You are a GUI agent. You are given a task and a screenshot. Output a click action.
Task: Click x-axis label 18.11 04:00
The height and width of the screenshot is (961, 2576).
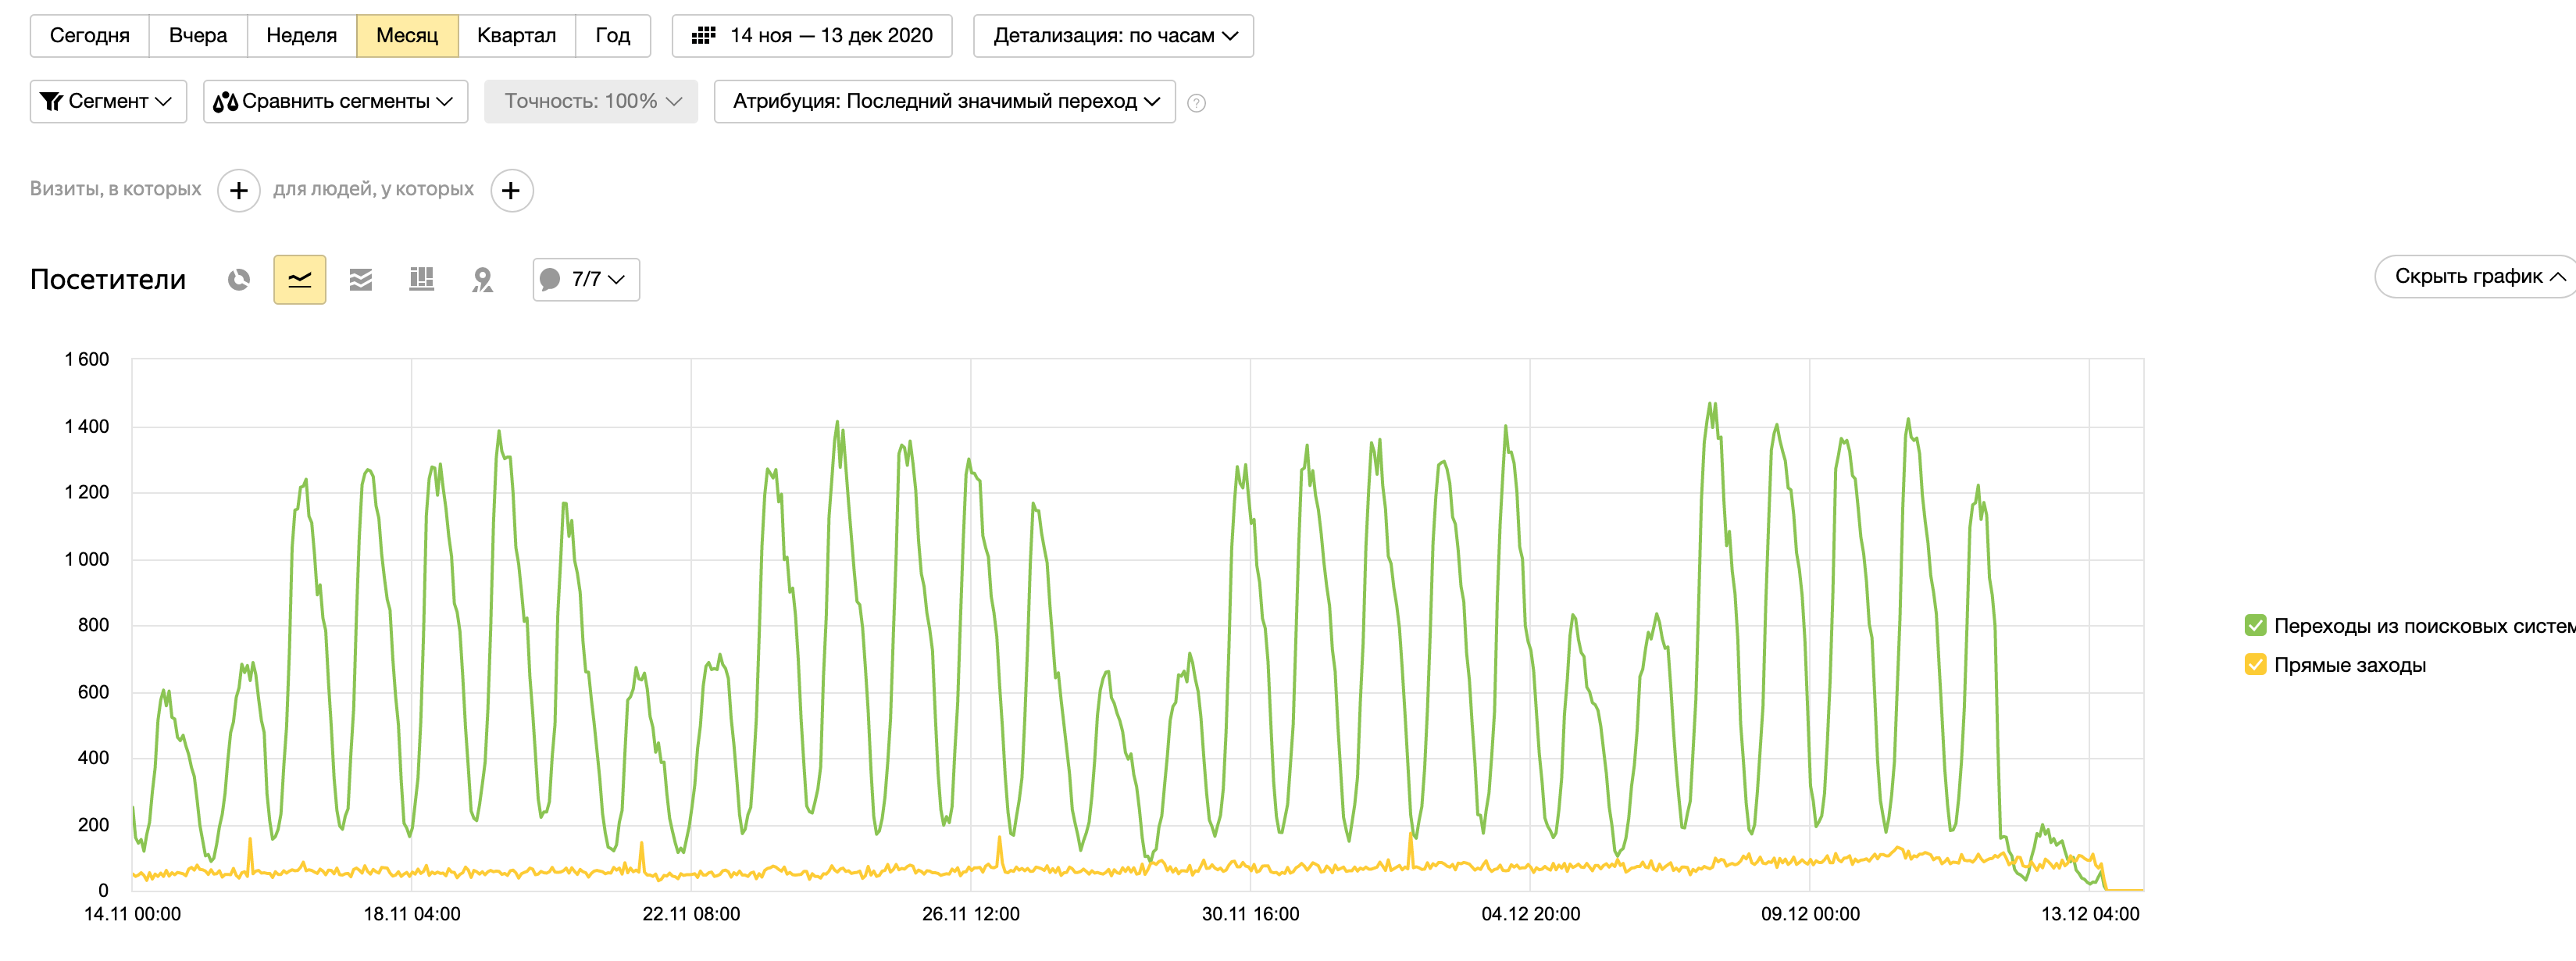(x=412, y=915)
